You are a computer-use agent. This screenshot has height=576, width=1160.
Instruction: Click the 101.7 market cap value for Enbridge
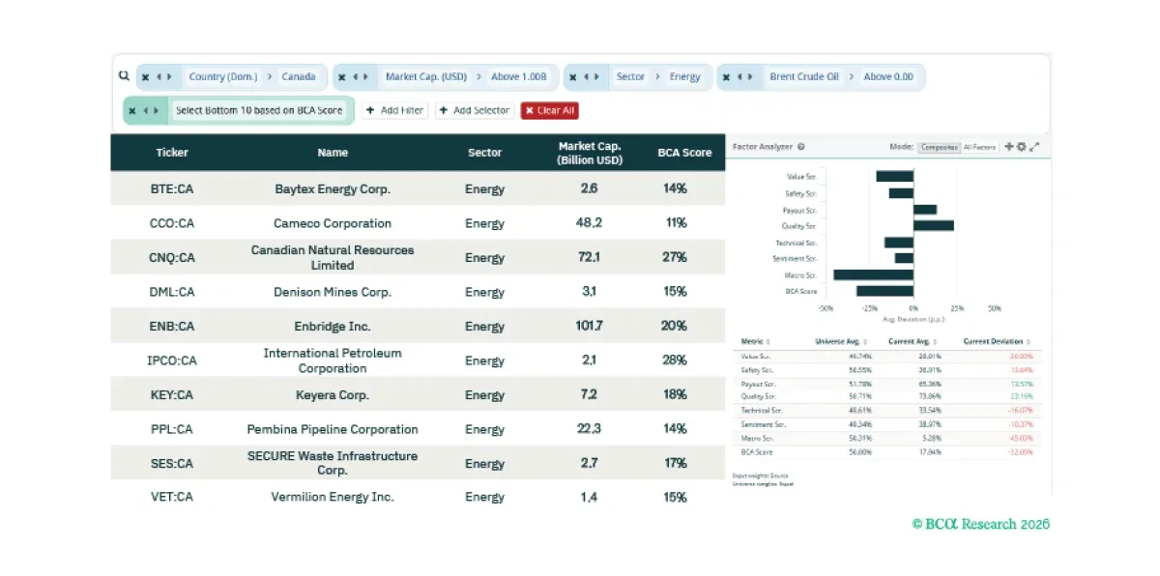pyautogui.click(x=589, y=327)
